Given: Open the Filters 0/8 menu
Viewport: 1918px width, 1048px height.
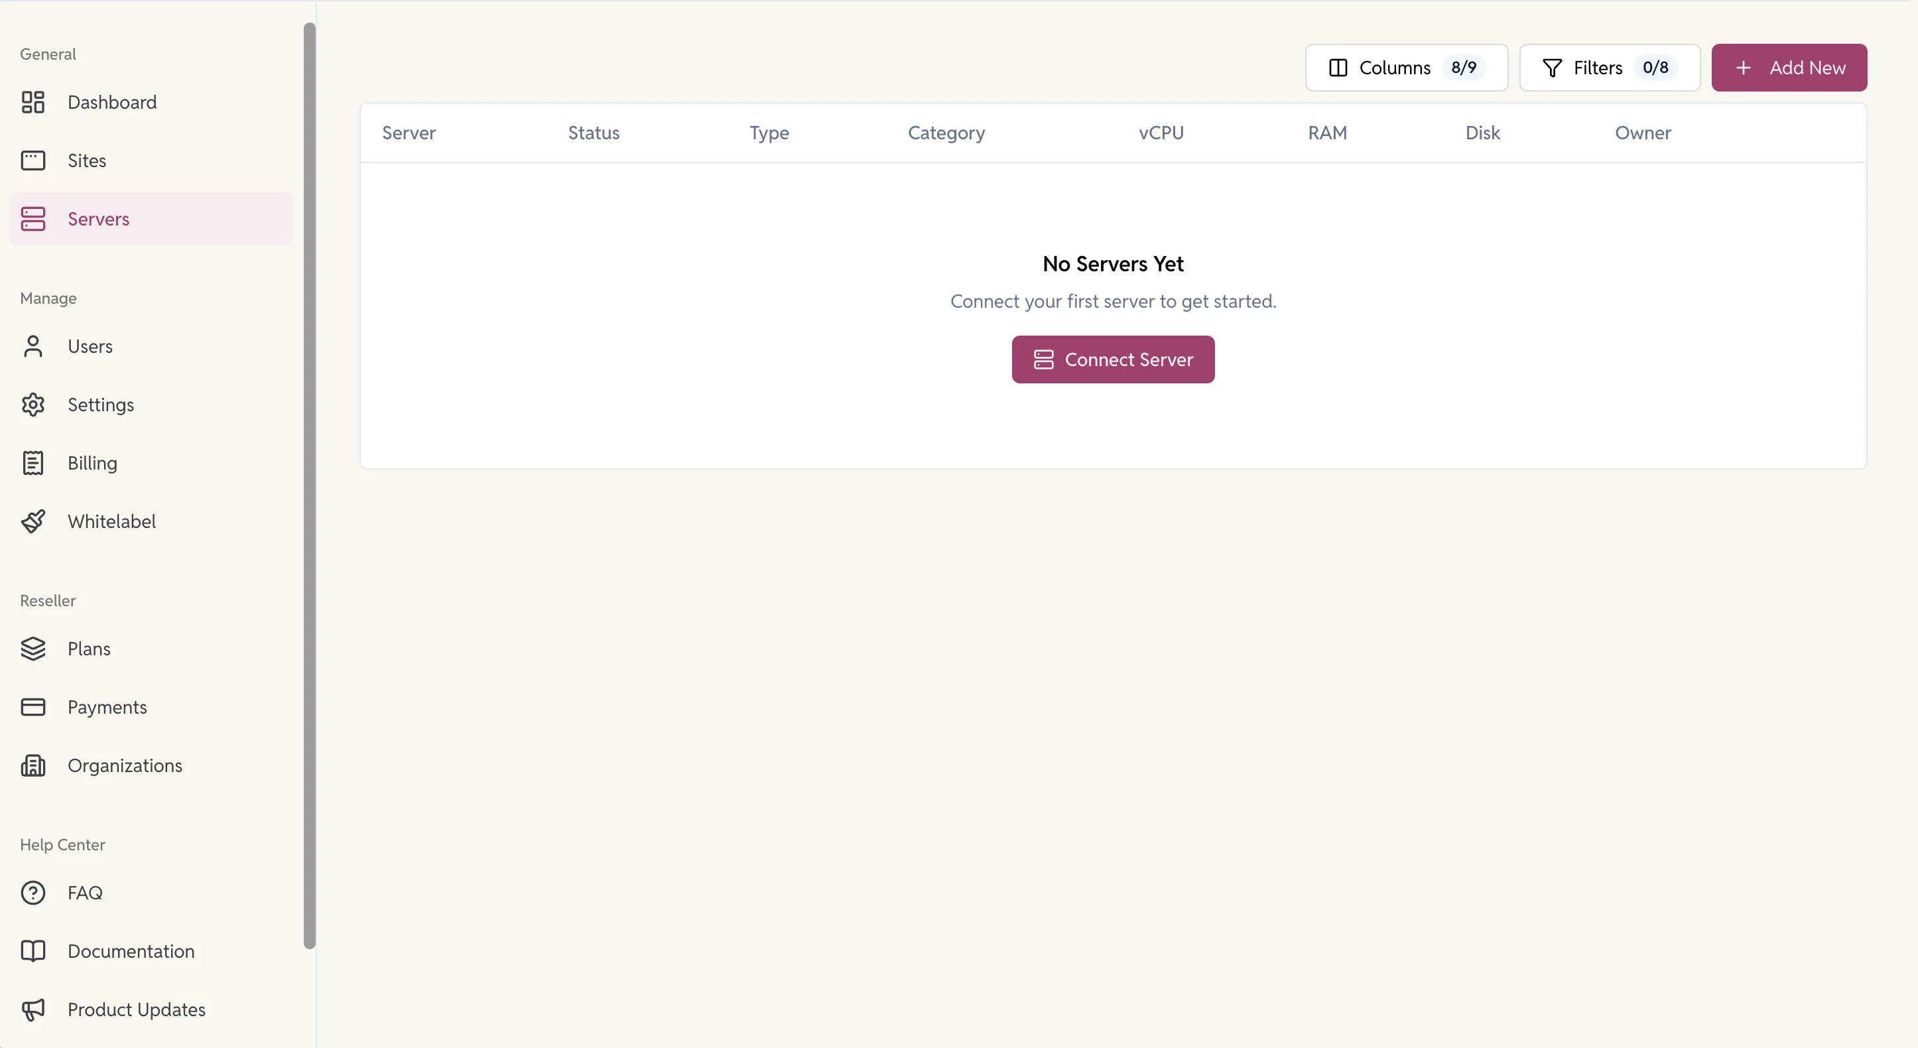Looking at the screenshot, I should [x=1610, y=68].
